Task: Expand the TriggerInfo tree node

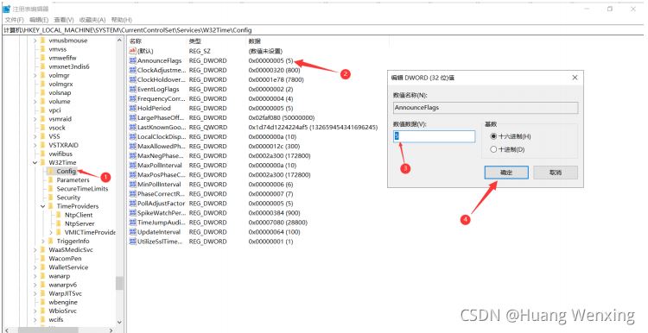Action: [43, 241]
